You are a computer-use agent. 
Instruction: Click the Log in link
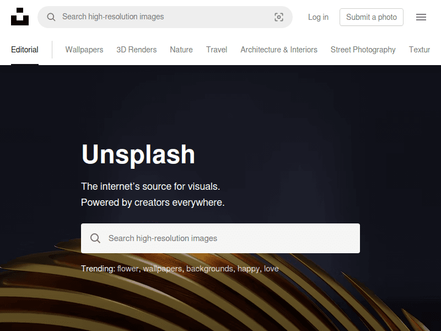tap(318, 17)
